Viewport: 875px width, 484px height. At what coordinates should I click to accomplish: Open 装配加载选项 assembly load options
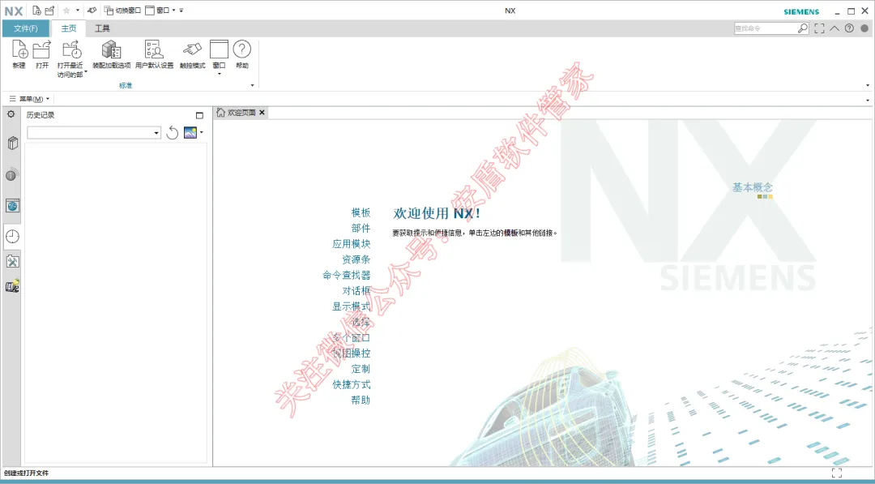[x=111, y=54]
